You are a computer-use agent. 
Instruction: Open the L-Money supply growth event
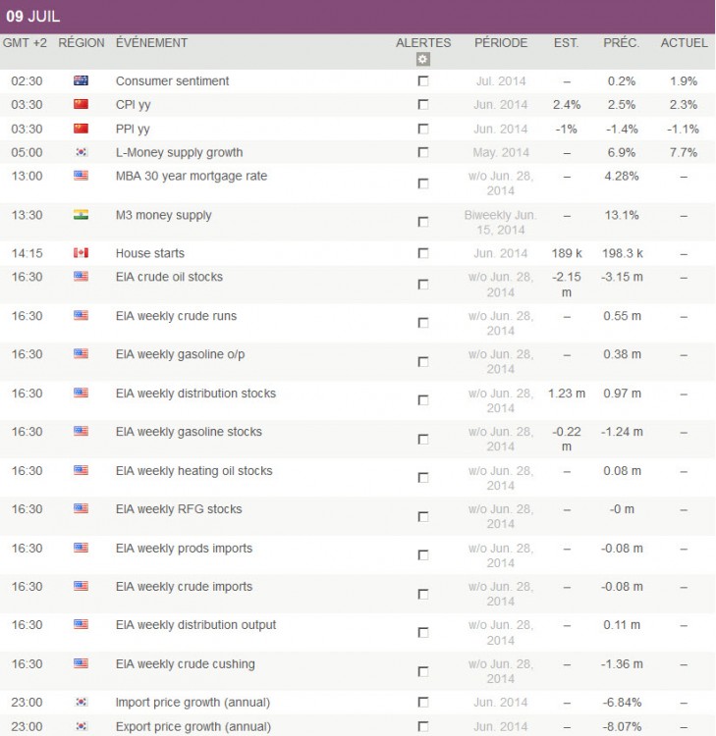(179, 152)
